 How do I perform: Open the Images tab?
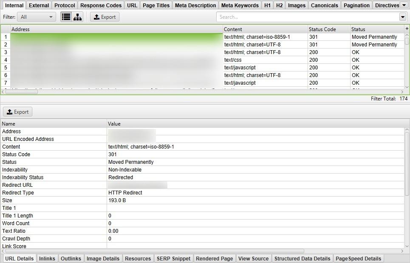coord(297,5)
